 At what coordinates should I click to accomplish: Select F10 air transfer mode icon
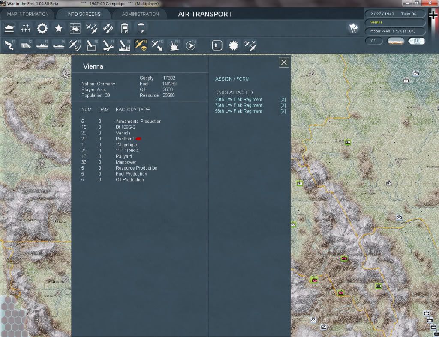[157, 45]
